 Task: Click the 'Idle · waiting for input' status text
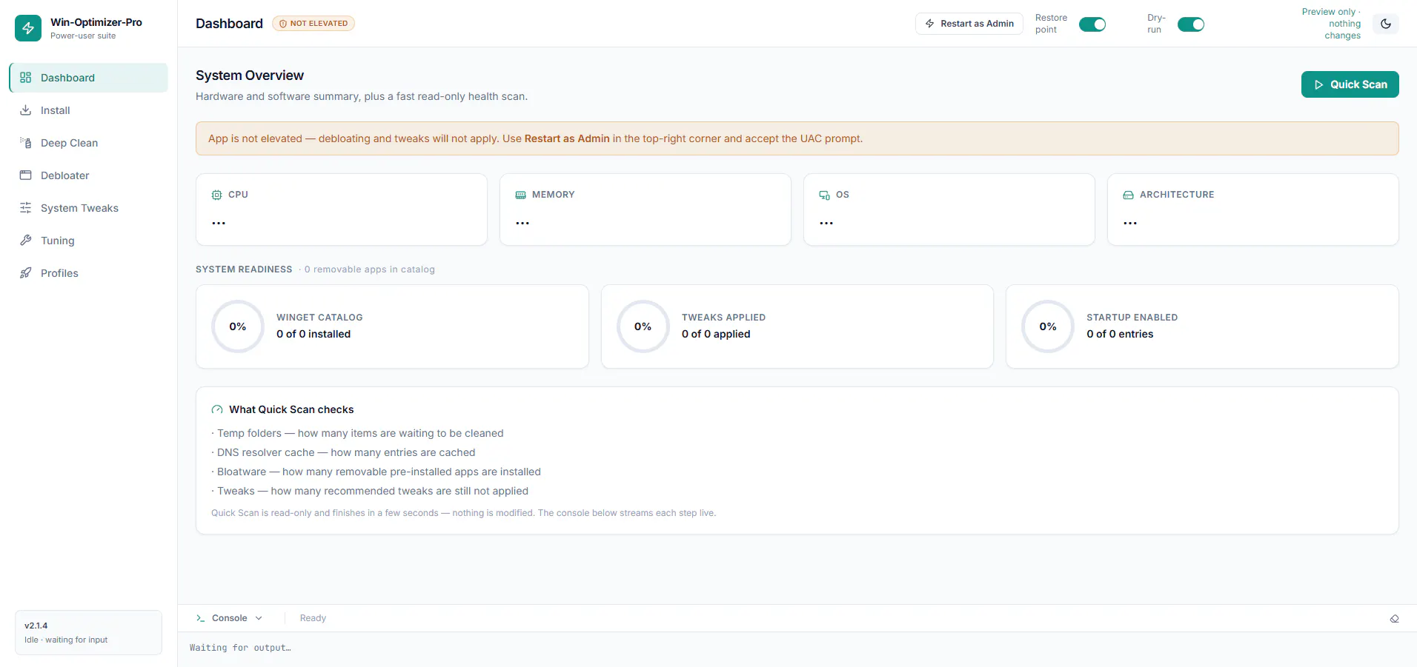pos(66,640)
